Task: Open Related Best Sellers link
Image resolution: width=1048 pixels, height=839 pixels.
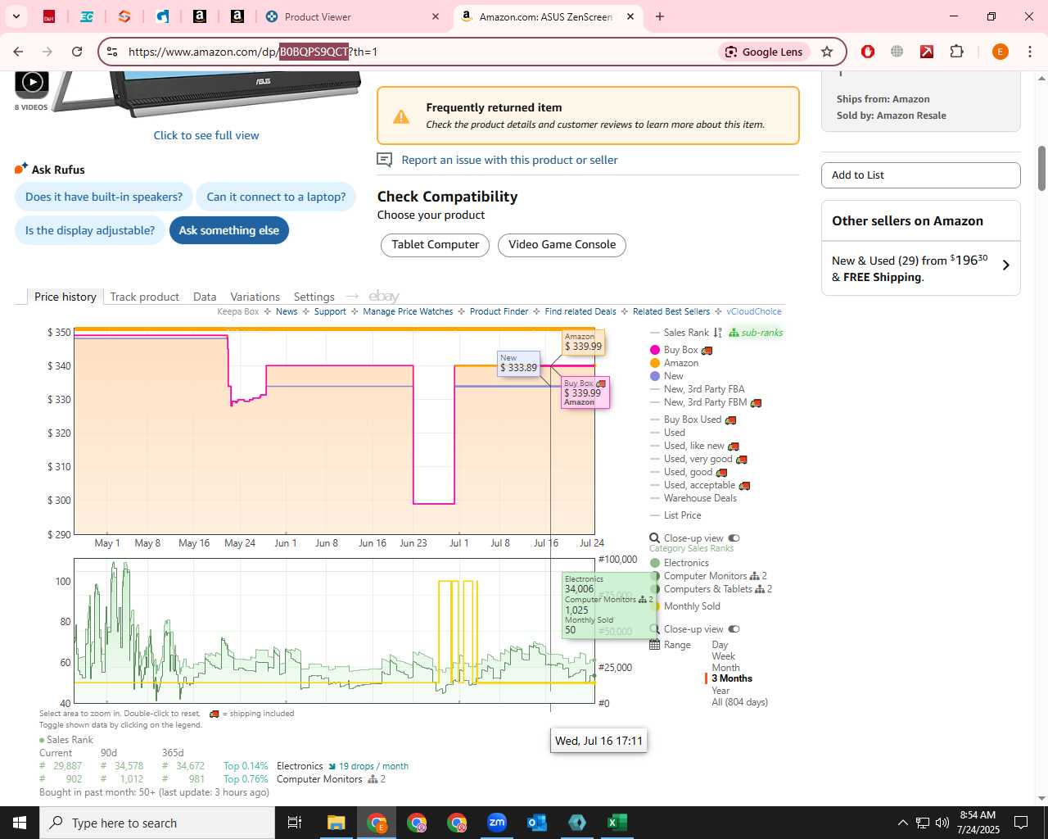Action: (671, 311)
